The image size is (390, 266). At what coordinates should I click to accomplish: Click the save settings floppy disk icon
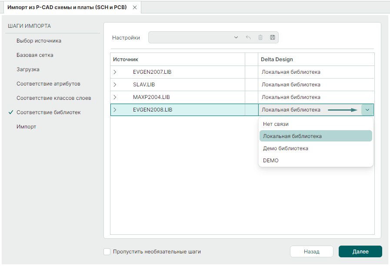point(273,37)
